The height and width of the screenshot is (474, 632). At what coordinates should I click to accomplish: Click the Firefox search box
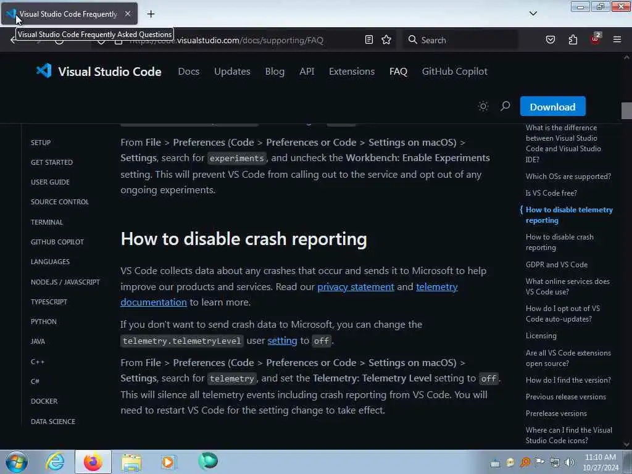pos(460,40)
